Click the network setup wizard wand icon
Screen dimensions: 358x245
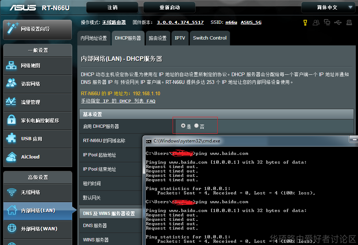pyautogui.click(x=12, y=28)
